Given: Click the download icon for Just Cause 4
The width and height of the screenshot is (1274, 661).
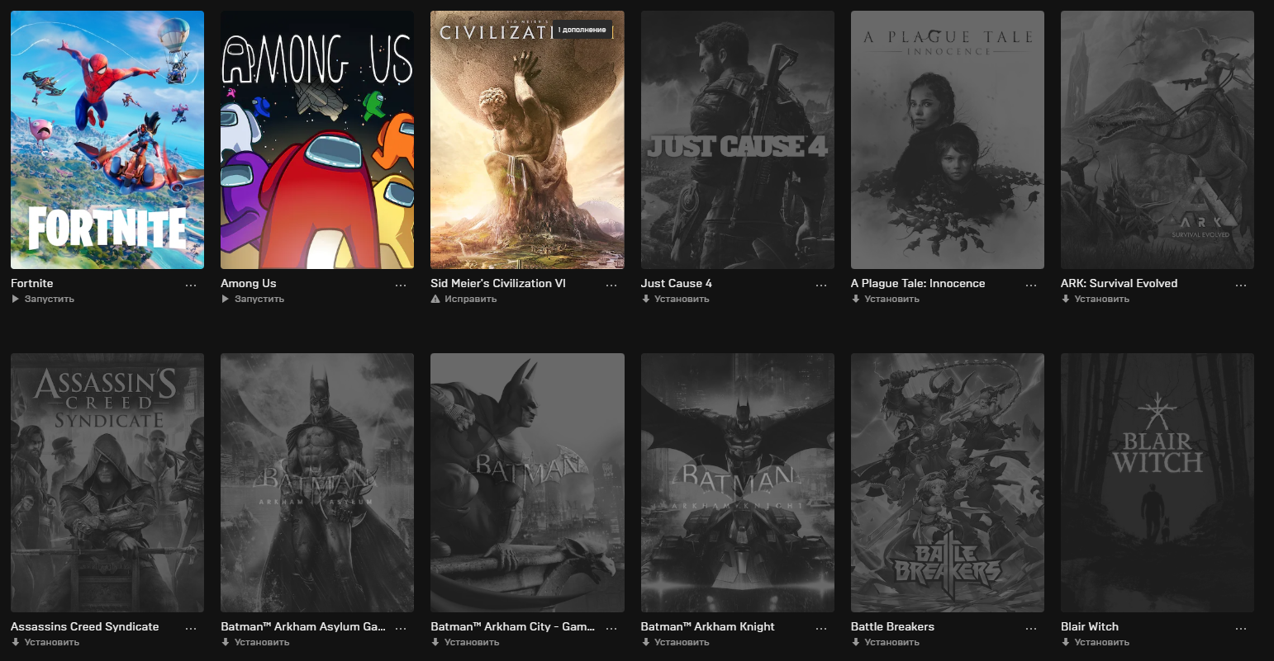Looking at the screenshot, I should click(645, 300).
